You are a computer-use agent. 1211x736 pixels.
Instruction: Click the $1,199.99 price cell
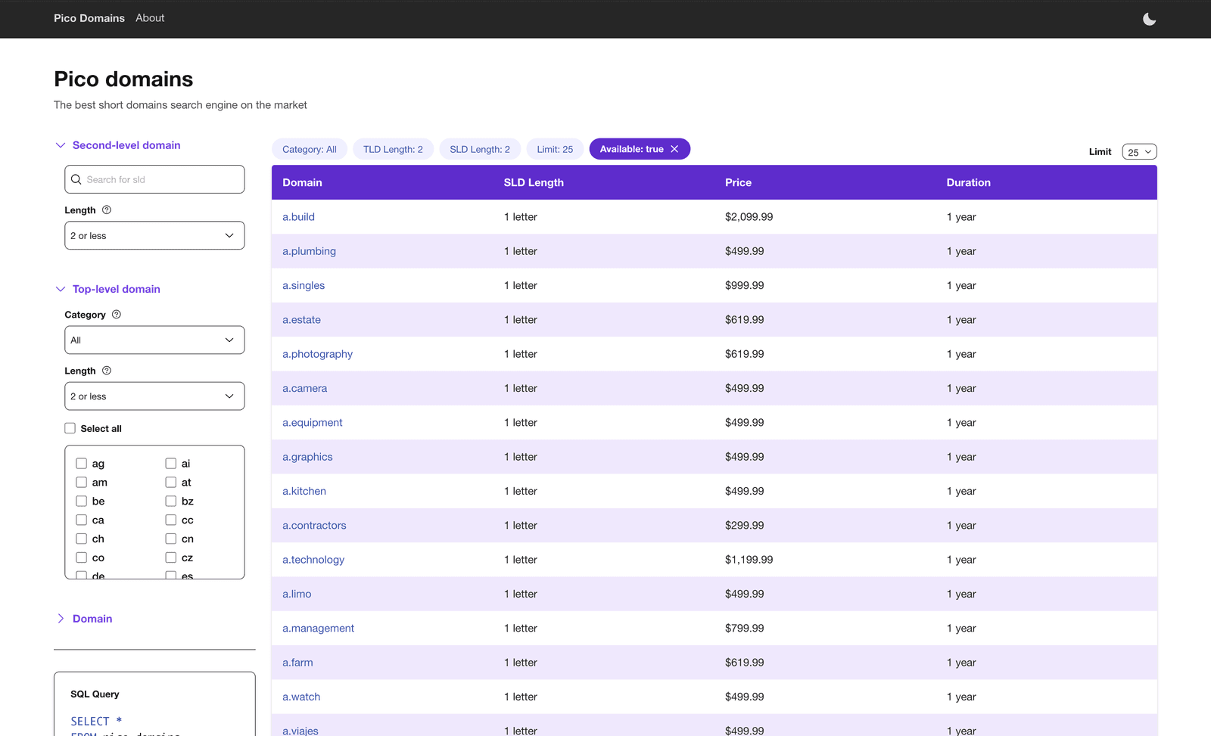click(x=749, y=560)
